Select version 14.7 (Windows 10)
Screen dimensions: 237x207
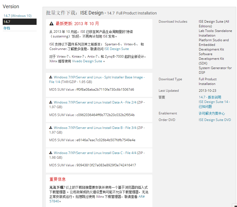click(17, 16)
